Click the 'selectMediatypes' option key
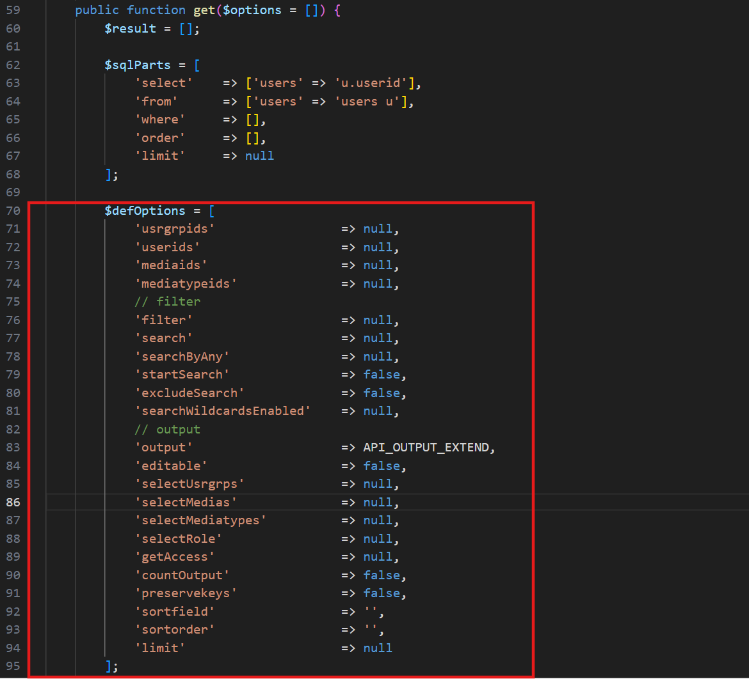 pos(200,520)
